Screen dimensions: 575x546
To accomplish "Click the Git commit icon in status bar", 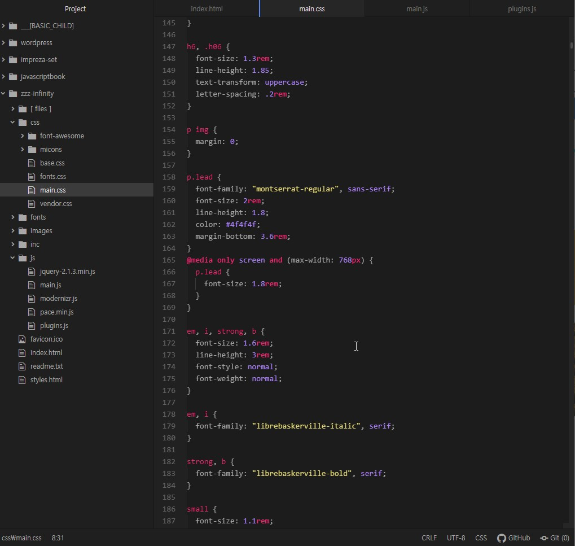I will coord(544,538).
